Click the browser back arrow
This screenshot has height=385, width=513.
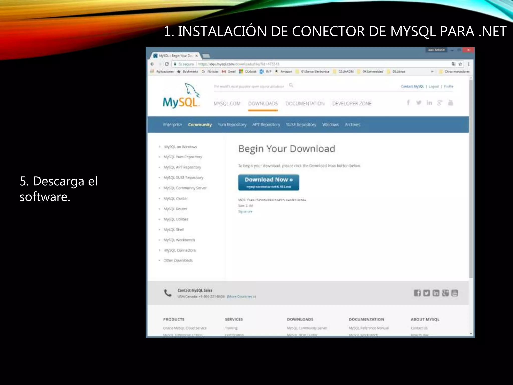[152, 64]
